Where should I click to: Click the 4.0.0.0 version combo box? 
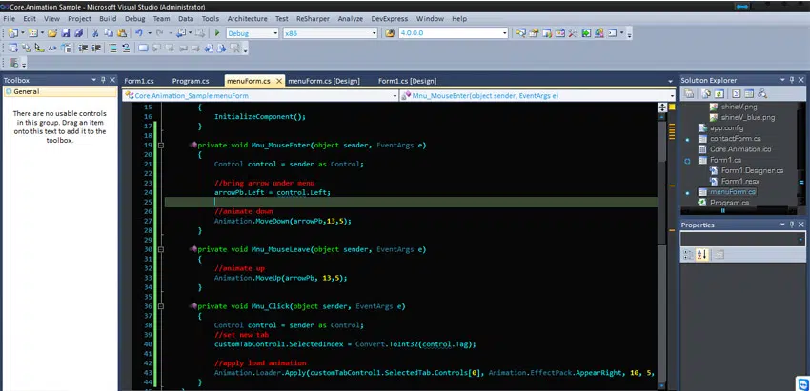click(x=450, y=33)
